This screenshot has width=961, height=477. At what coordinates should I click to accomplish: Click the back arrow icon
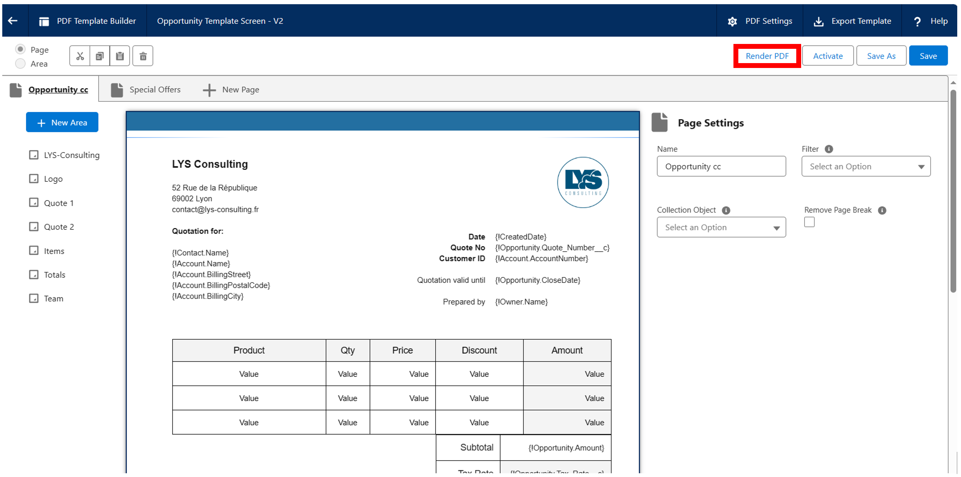tap(13, 21)
